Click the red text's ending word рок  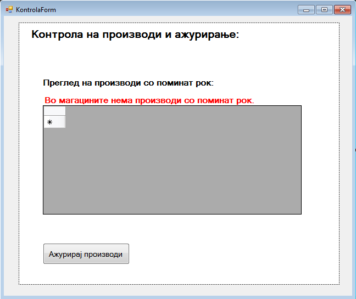point(244,101)
